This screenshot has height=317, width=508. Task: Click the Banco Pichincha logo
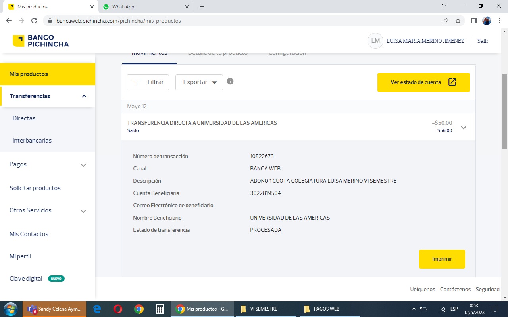click(40, 41)
